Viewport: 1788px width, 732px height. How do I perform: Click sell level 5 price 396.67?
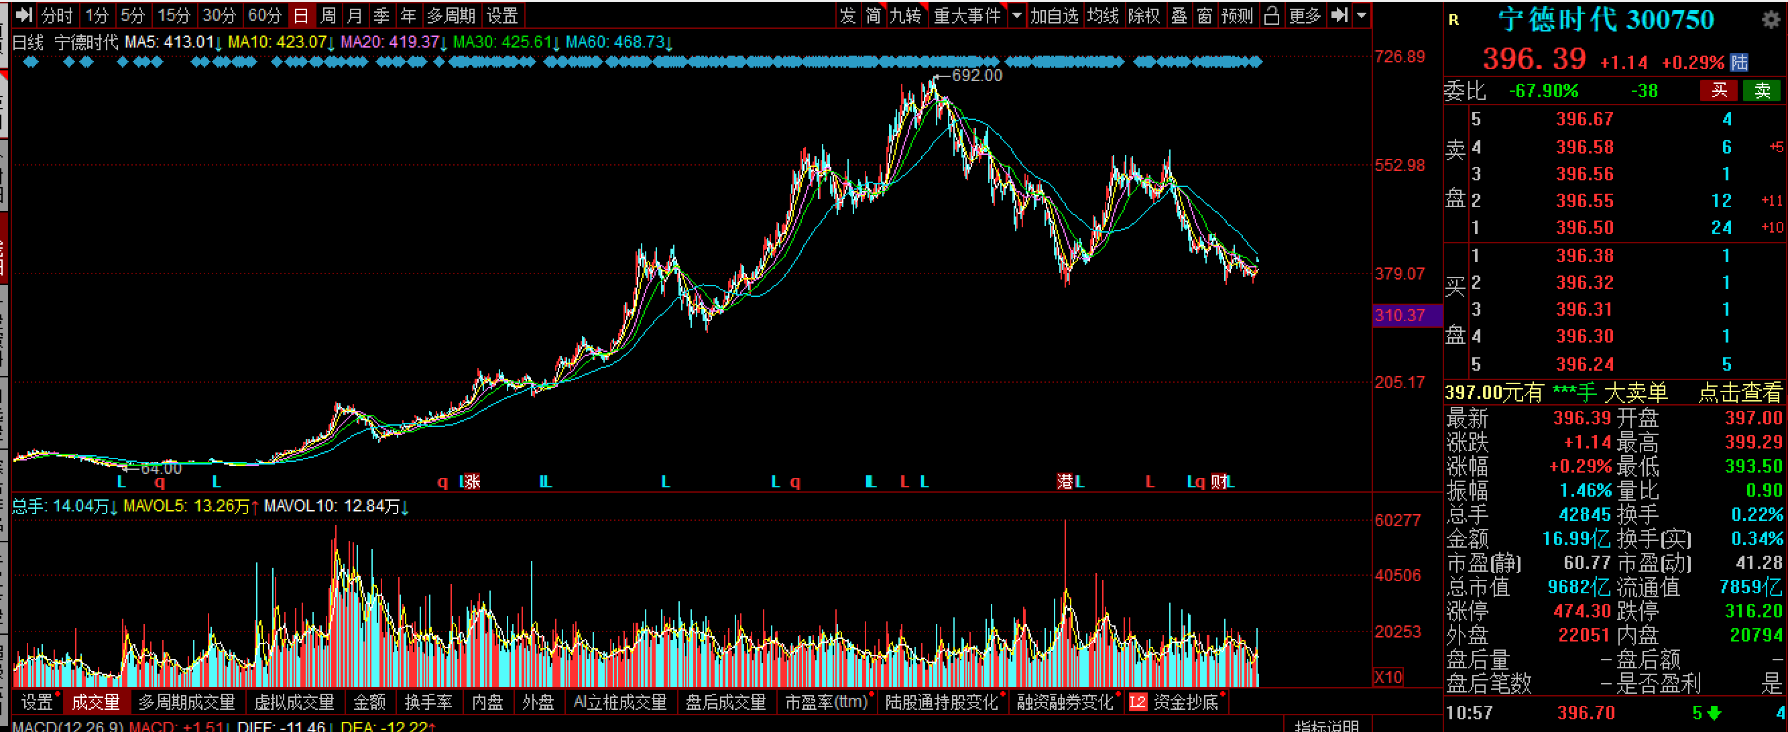pyautogui.click(x=1585, y=119)
